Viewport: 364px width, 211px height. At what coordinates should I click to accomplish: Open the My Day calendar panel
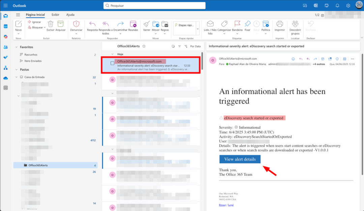click(326, 6)
